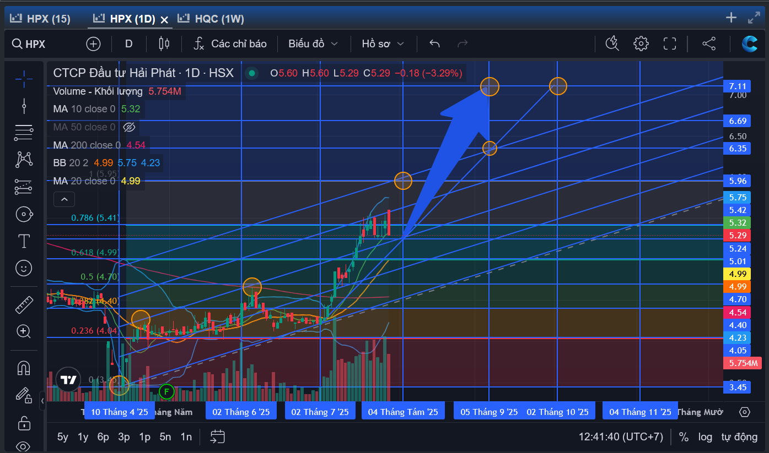Open the forecasting and measurement tools

[x=24, y=187]
